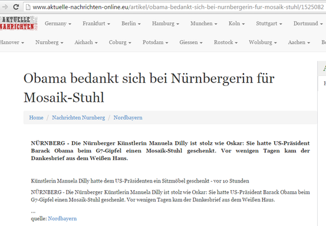Open the Coburg navigation menu

coord(120,42)
